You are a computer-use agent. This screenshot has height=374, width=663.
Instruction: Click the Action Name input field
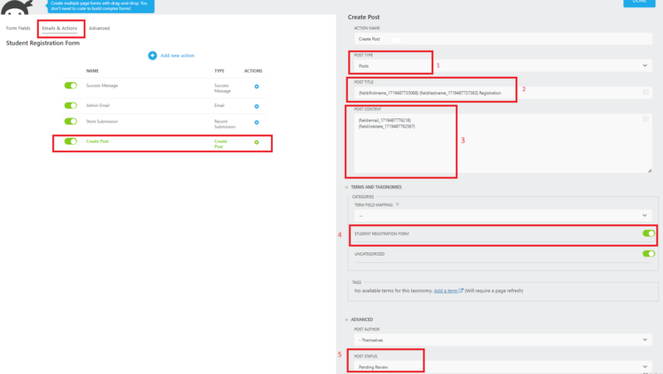(503, 38)
